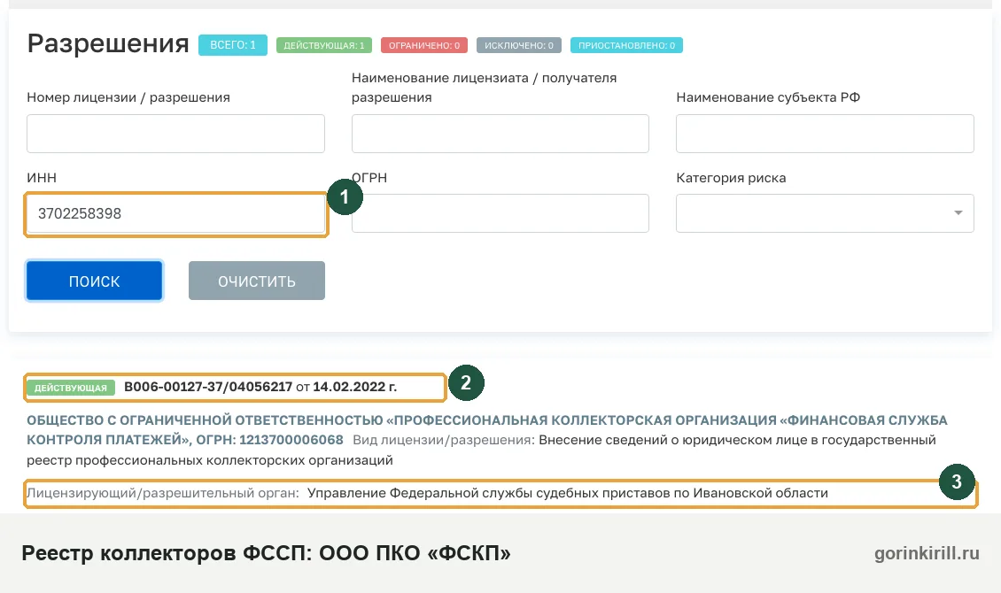Click the ВСЕГО: 1 badge
The image size is (1001, 593).
[x=232, y=45]
